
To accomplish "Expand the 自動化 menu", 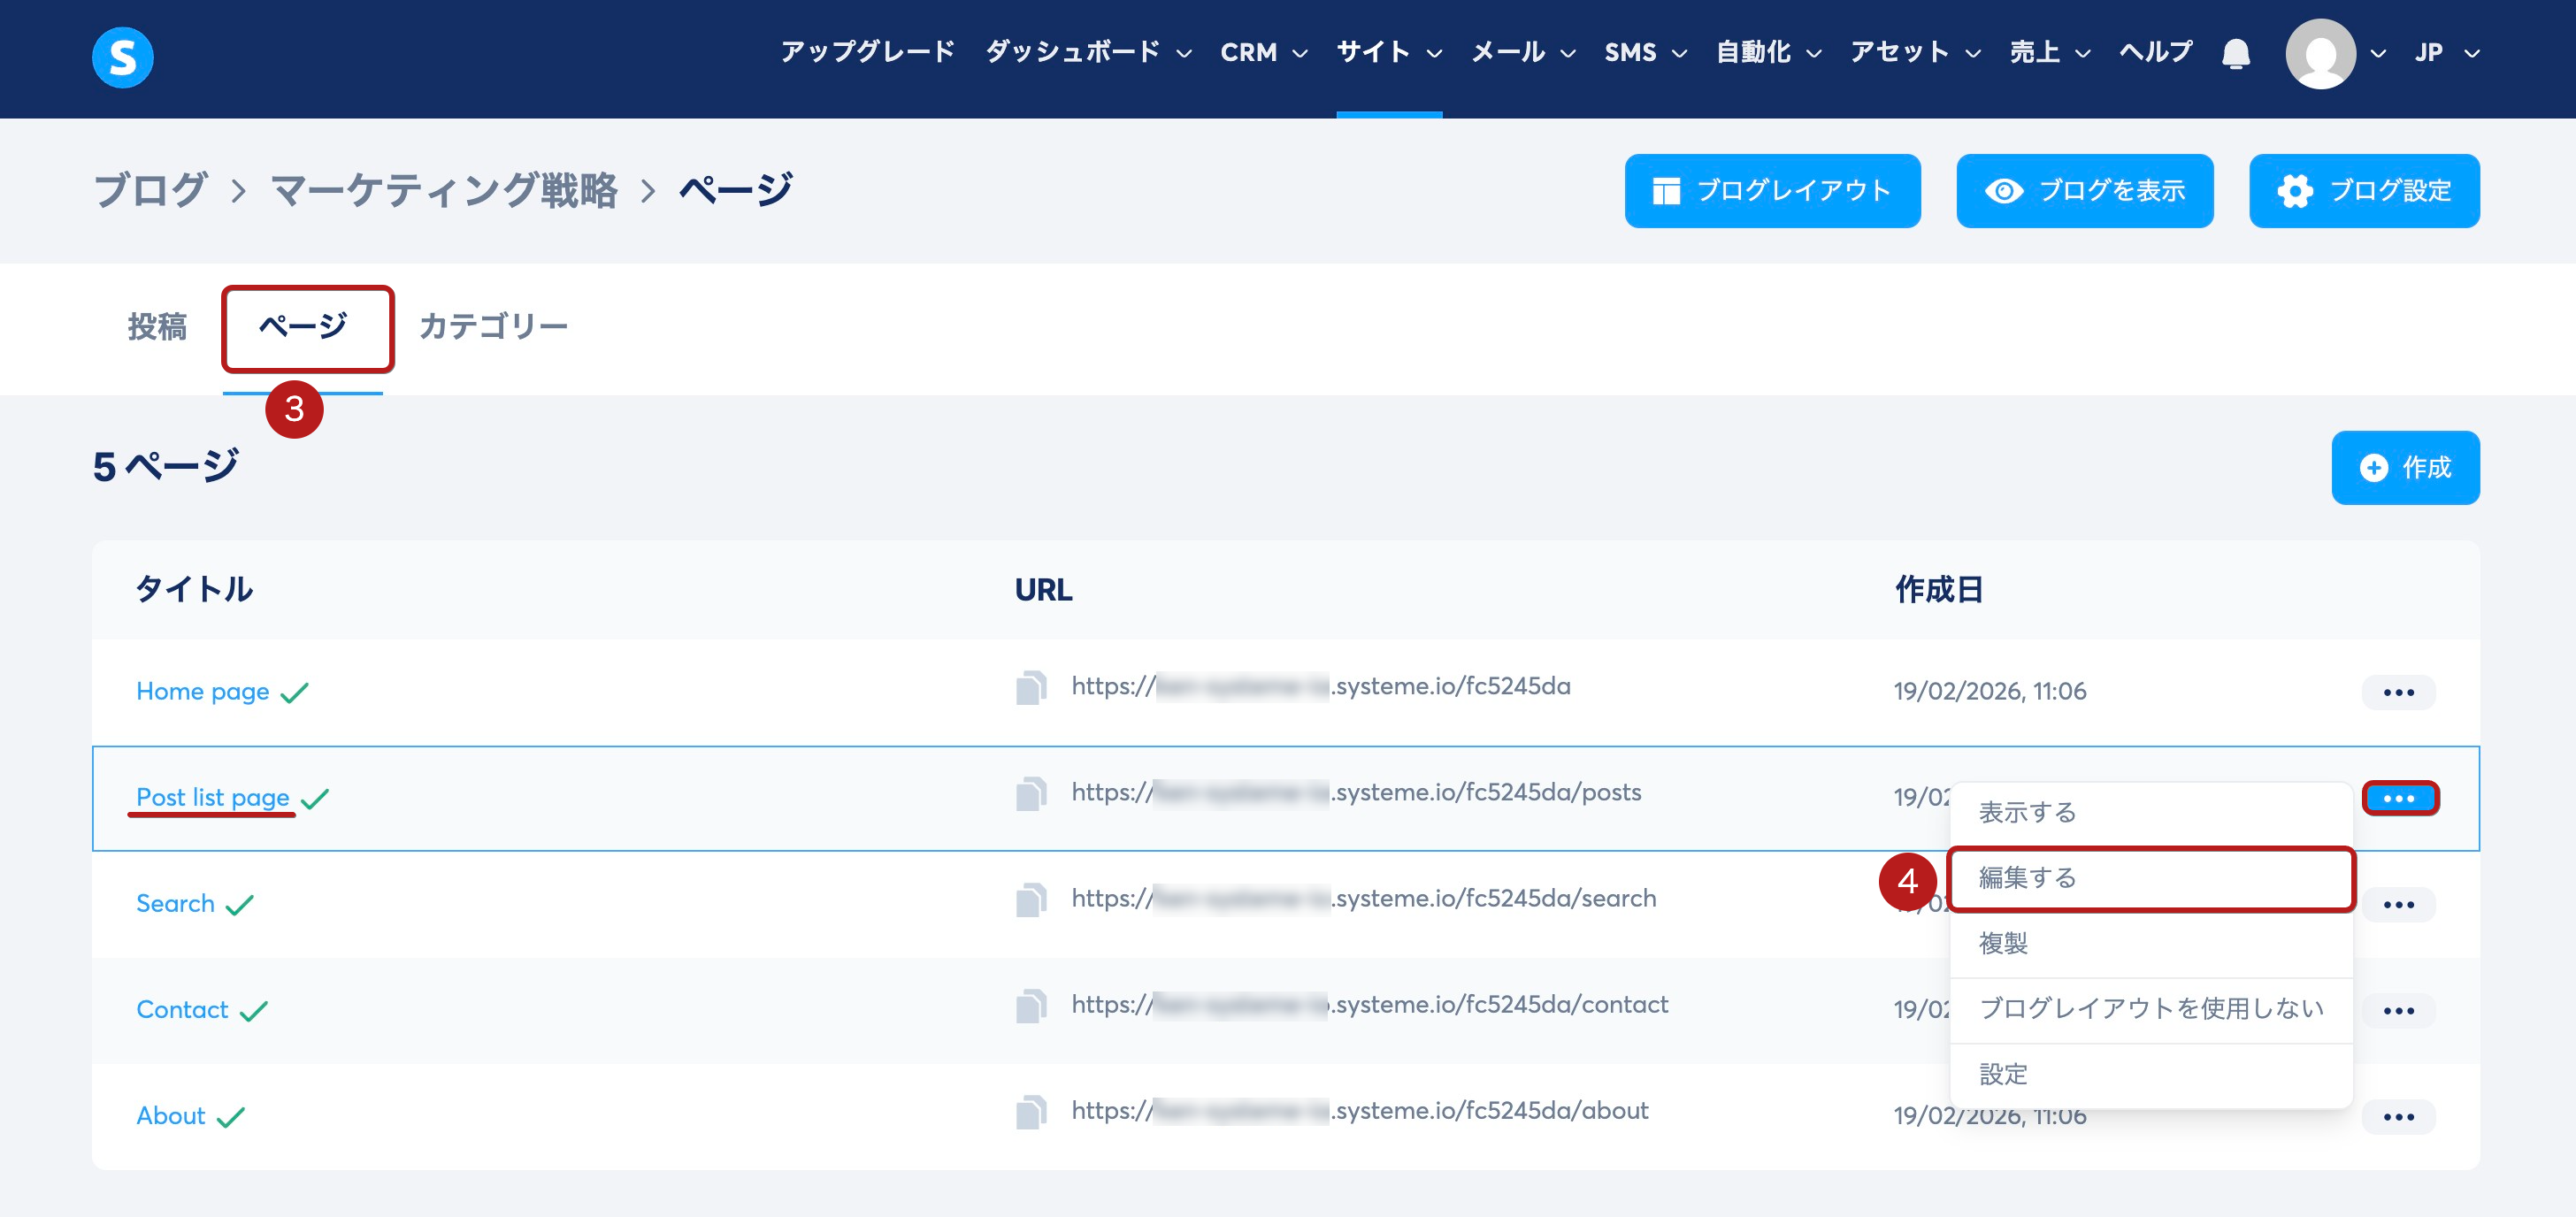I will click(x=1767, y=52).
